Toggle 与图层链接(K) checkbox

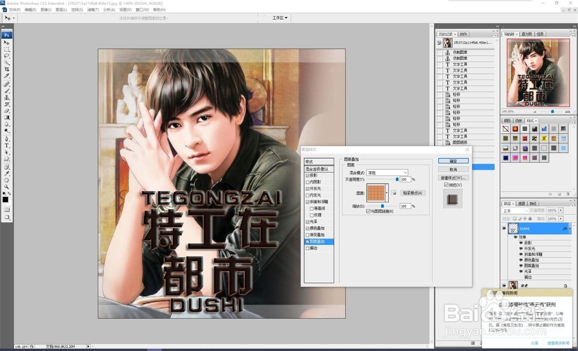point(368,211)
